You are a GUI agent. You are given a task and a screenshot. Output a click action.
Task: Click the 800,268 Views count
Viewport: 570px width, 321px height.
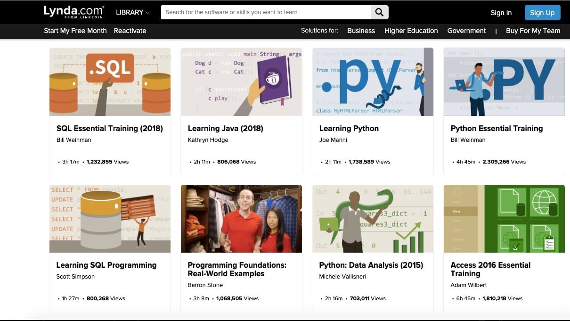pos(106,298)
